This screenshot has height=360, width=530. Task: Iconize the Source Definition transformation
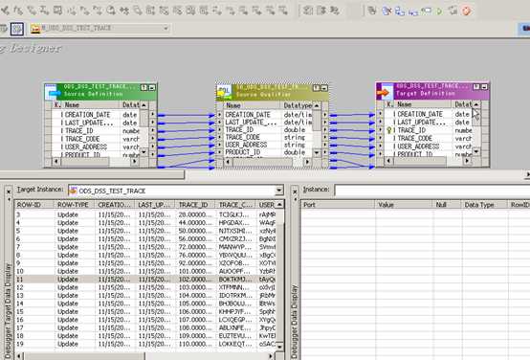pos(152,88)
